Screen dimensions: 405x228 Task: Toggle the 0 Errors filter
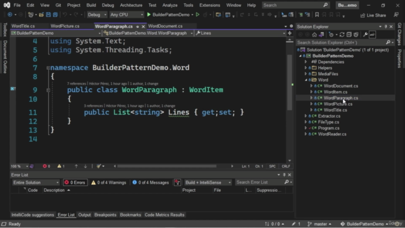tap(75, 182)
